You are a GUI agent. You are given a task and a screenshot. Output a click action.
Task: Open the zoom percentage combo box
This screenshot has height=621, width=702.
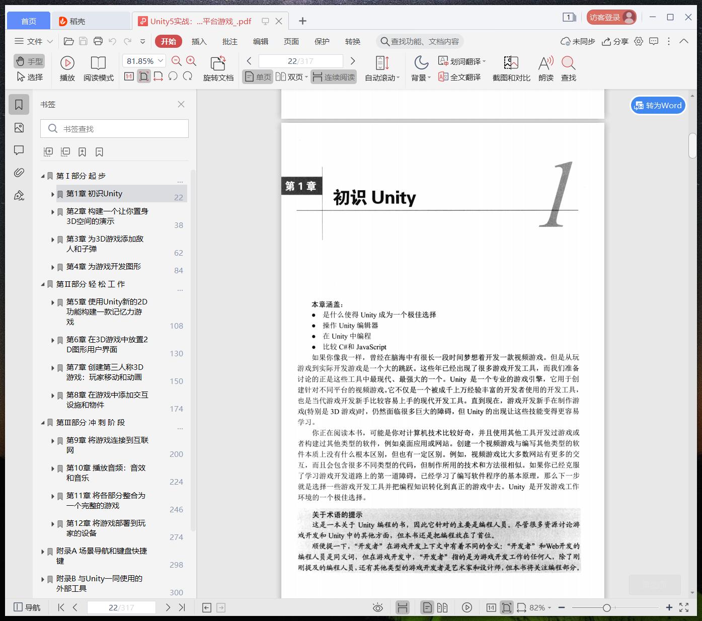click(144, 61)
